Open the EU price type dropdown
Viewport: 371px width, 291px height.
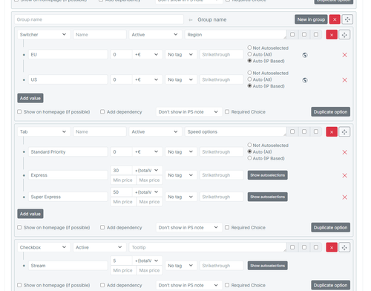click(x=147, y=54)
